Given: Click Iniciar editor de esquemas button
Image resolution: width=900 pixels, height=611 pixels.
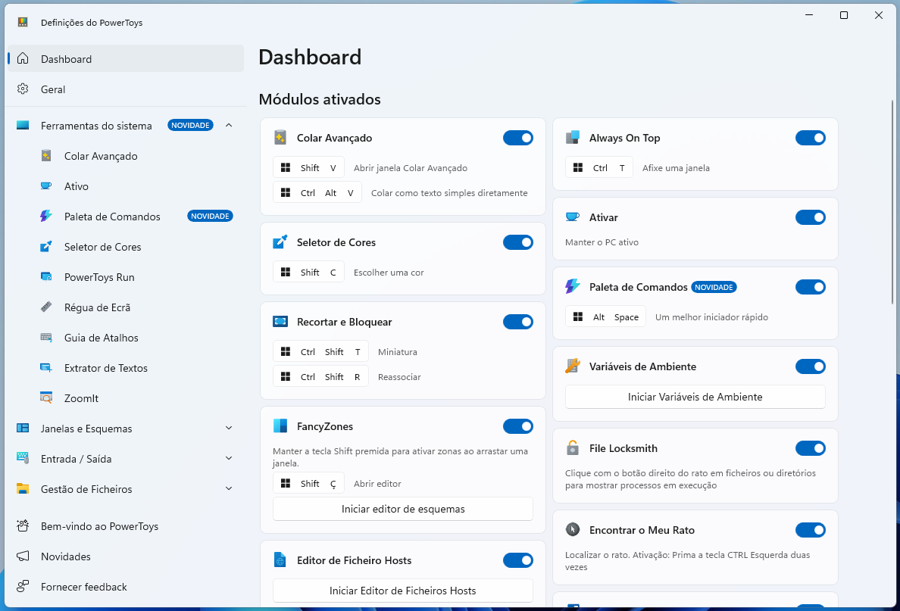Looking at the screenshot, I should [403, 509].
